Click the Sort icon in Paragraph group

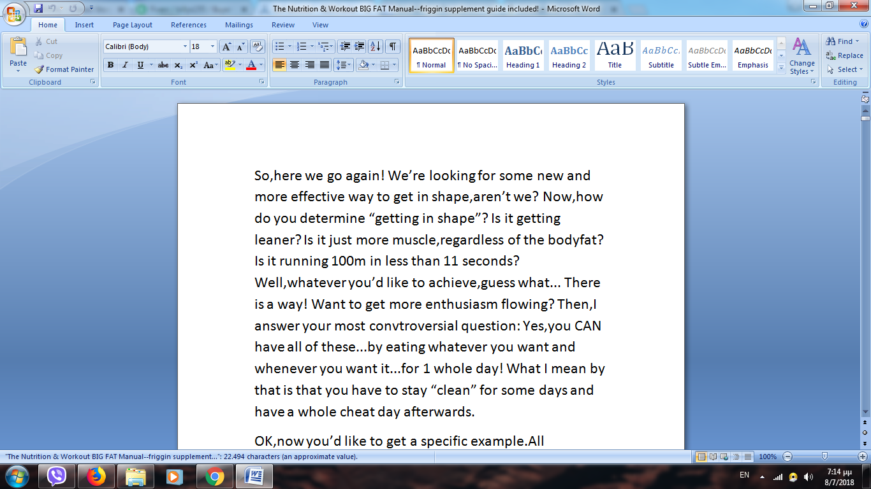[376, 46]
